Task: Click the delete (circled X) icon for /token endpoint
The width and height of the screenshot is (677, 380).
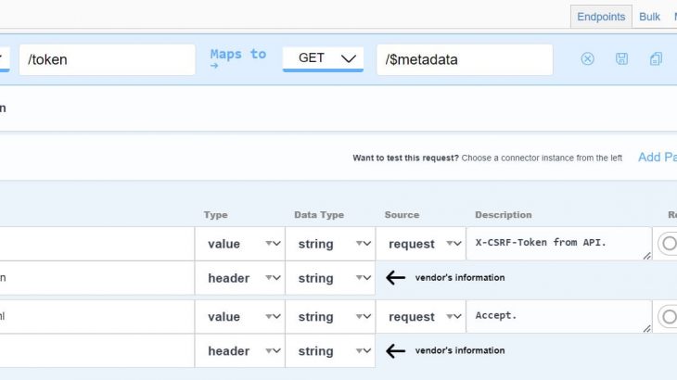Action: pos(587,58)
